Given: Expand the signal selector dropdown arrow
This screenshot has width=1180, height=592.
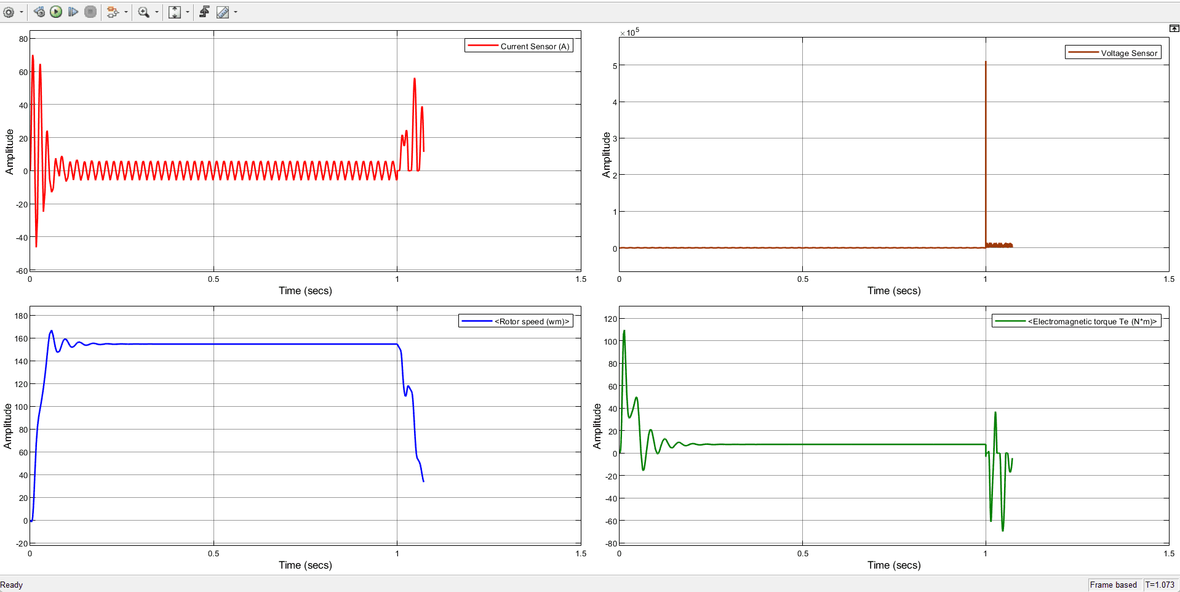Looking at the screenshot, I should tap(126, 12).
